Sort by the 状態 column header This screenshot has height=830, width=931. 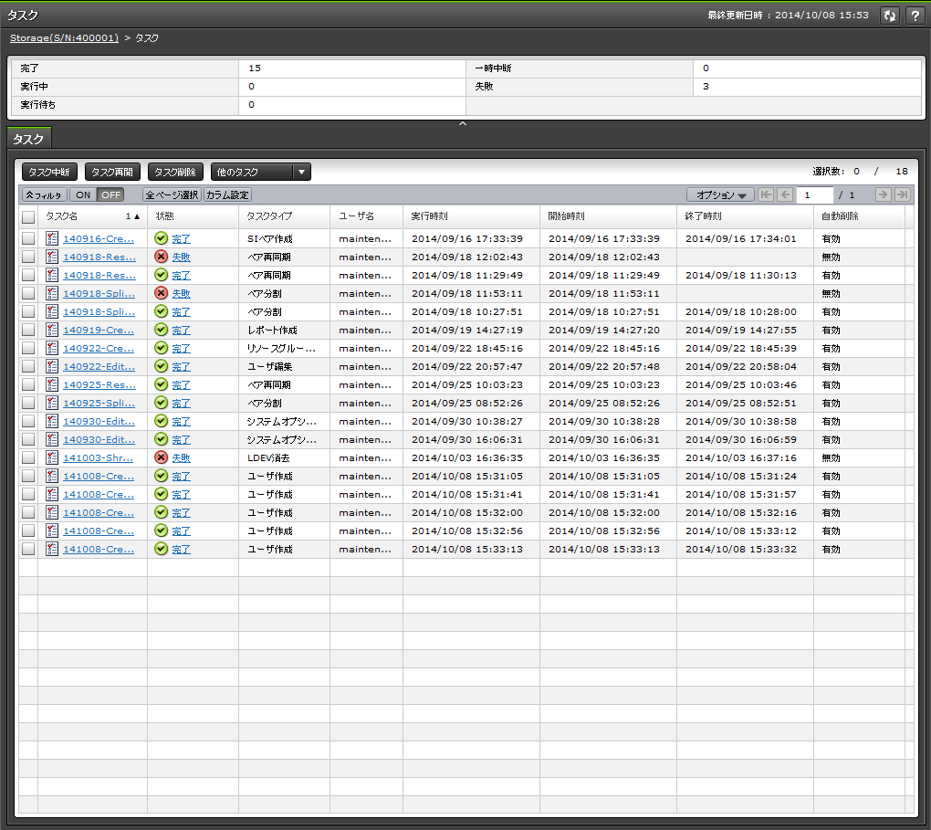pos(165,216)
